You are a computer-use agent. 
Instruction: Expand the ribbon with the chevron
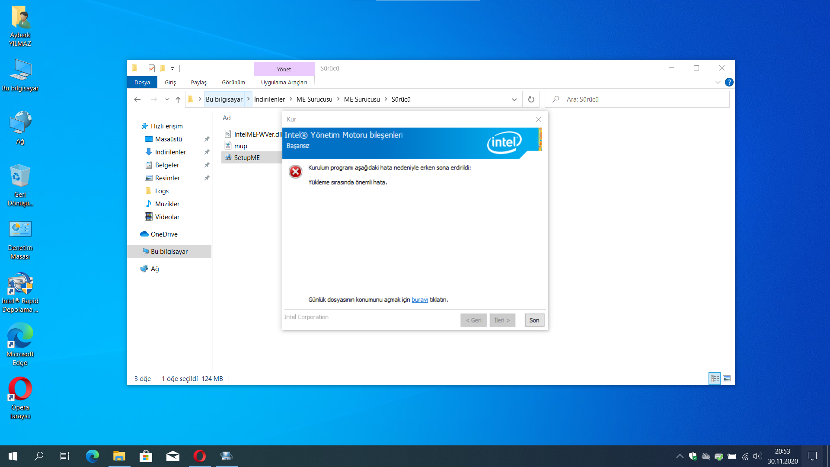click(x=718, y=82)
